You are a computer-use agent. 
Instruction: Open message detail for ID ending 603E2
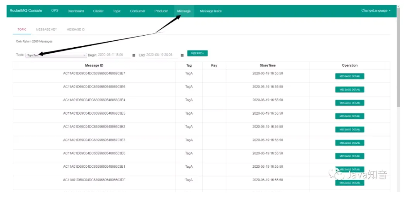[350, 130]
